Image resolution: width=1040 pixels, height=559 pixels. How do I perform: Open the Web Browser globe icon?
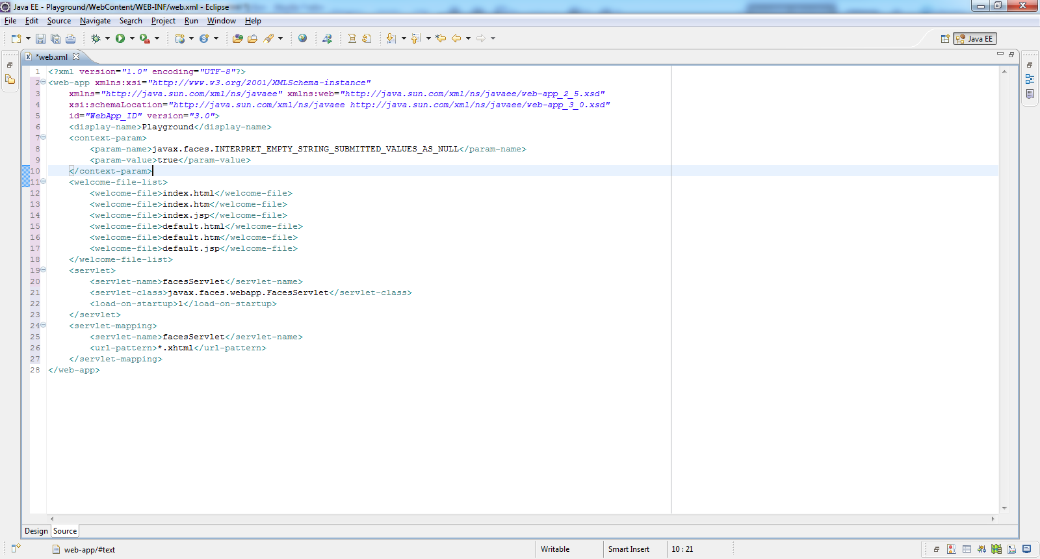pyautogui.click(x=302, y=38)
